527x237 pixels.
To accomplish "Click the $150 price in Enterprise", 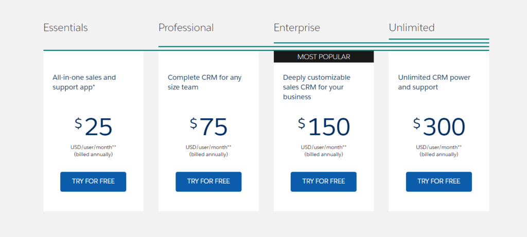I will pos(324,127).
